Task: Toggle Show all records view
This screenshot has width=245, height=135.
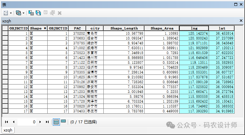Action: tap(56, 122)
